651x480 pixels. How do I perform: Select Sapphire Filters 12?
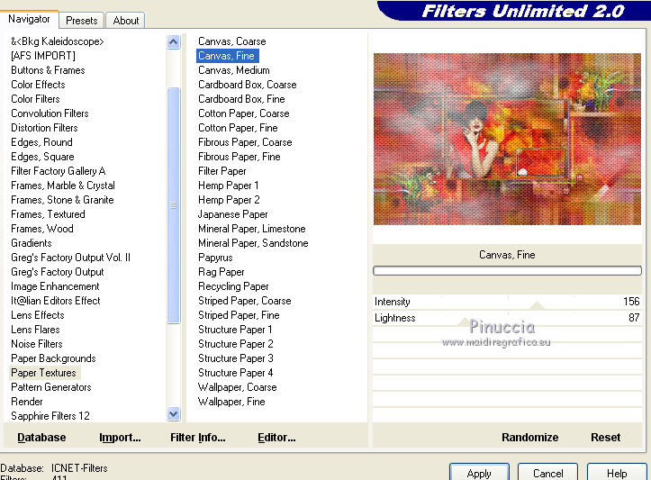click(x=50, y=416)
